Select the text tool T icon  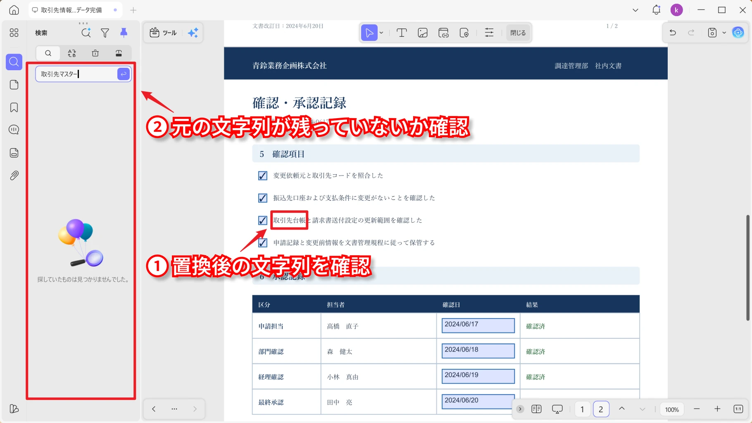tap(402, 33)
